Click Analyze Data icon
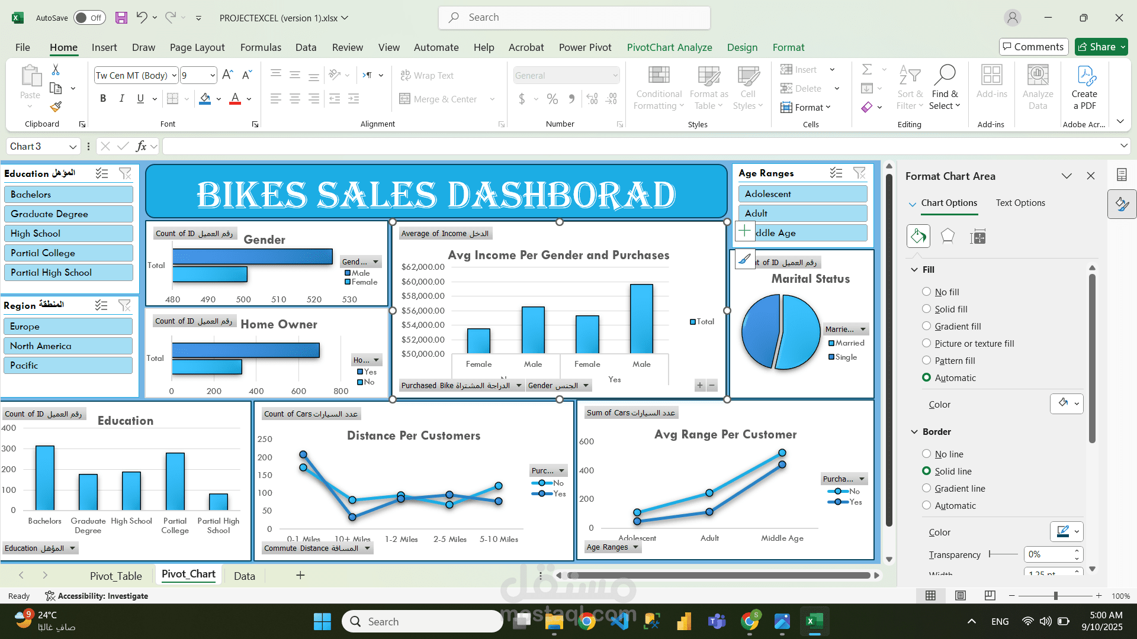1137x639 pixels. tap(1038, 88)
